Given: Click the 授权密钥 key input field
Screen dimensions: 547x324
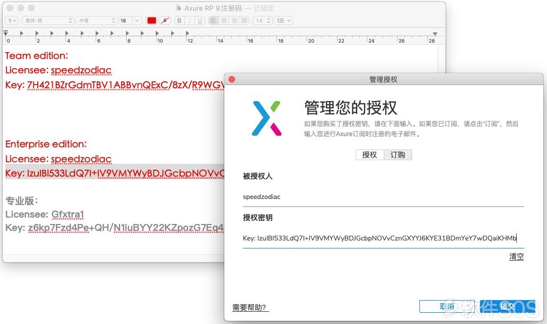Looking at the screenshot, I should (383, 238).
